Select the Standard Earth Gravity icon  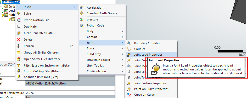[82, 13]
